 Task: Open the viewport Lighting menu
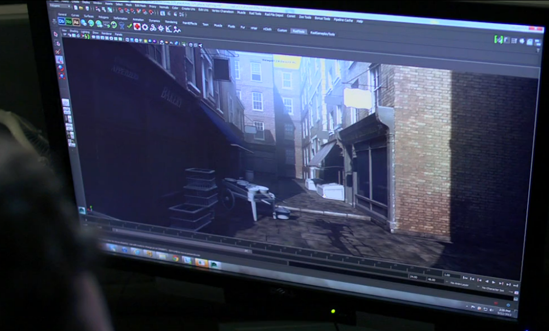[x=85, y=32]
